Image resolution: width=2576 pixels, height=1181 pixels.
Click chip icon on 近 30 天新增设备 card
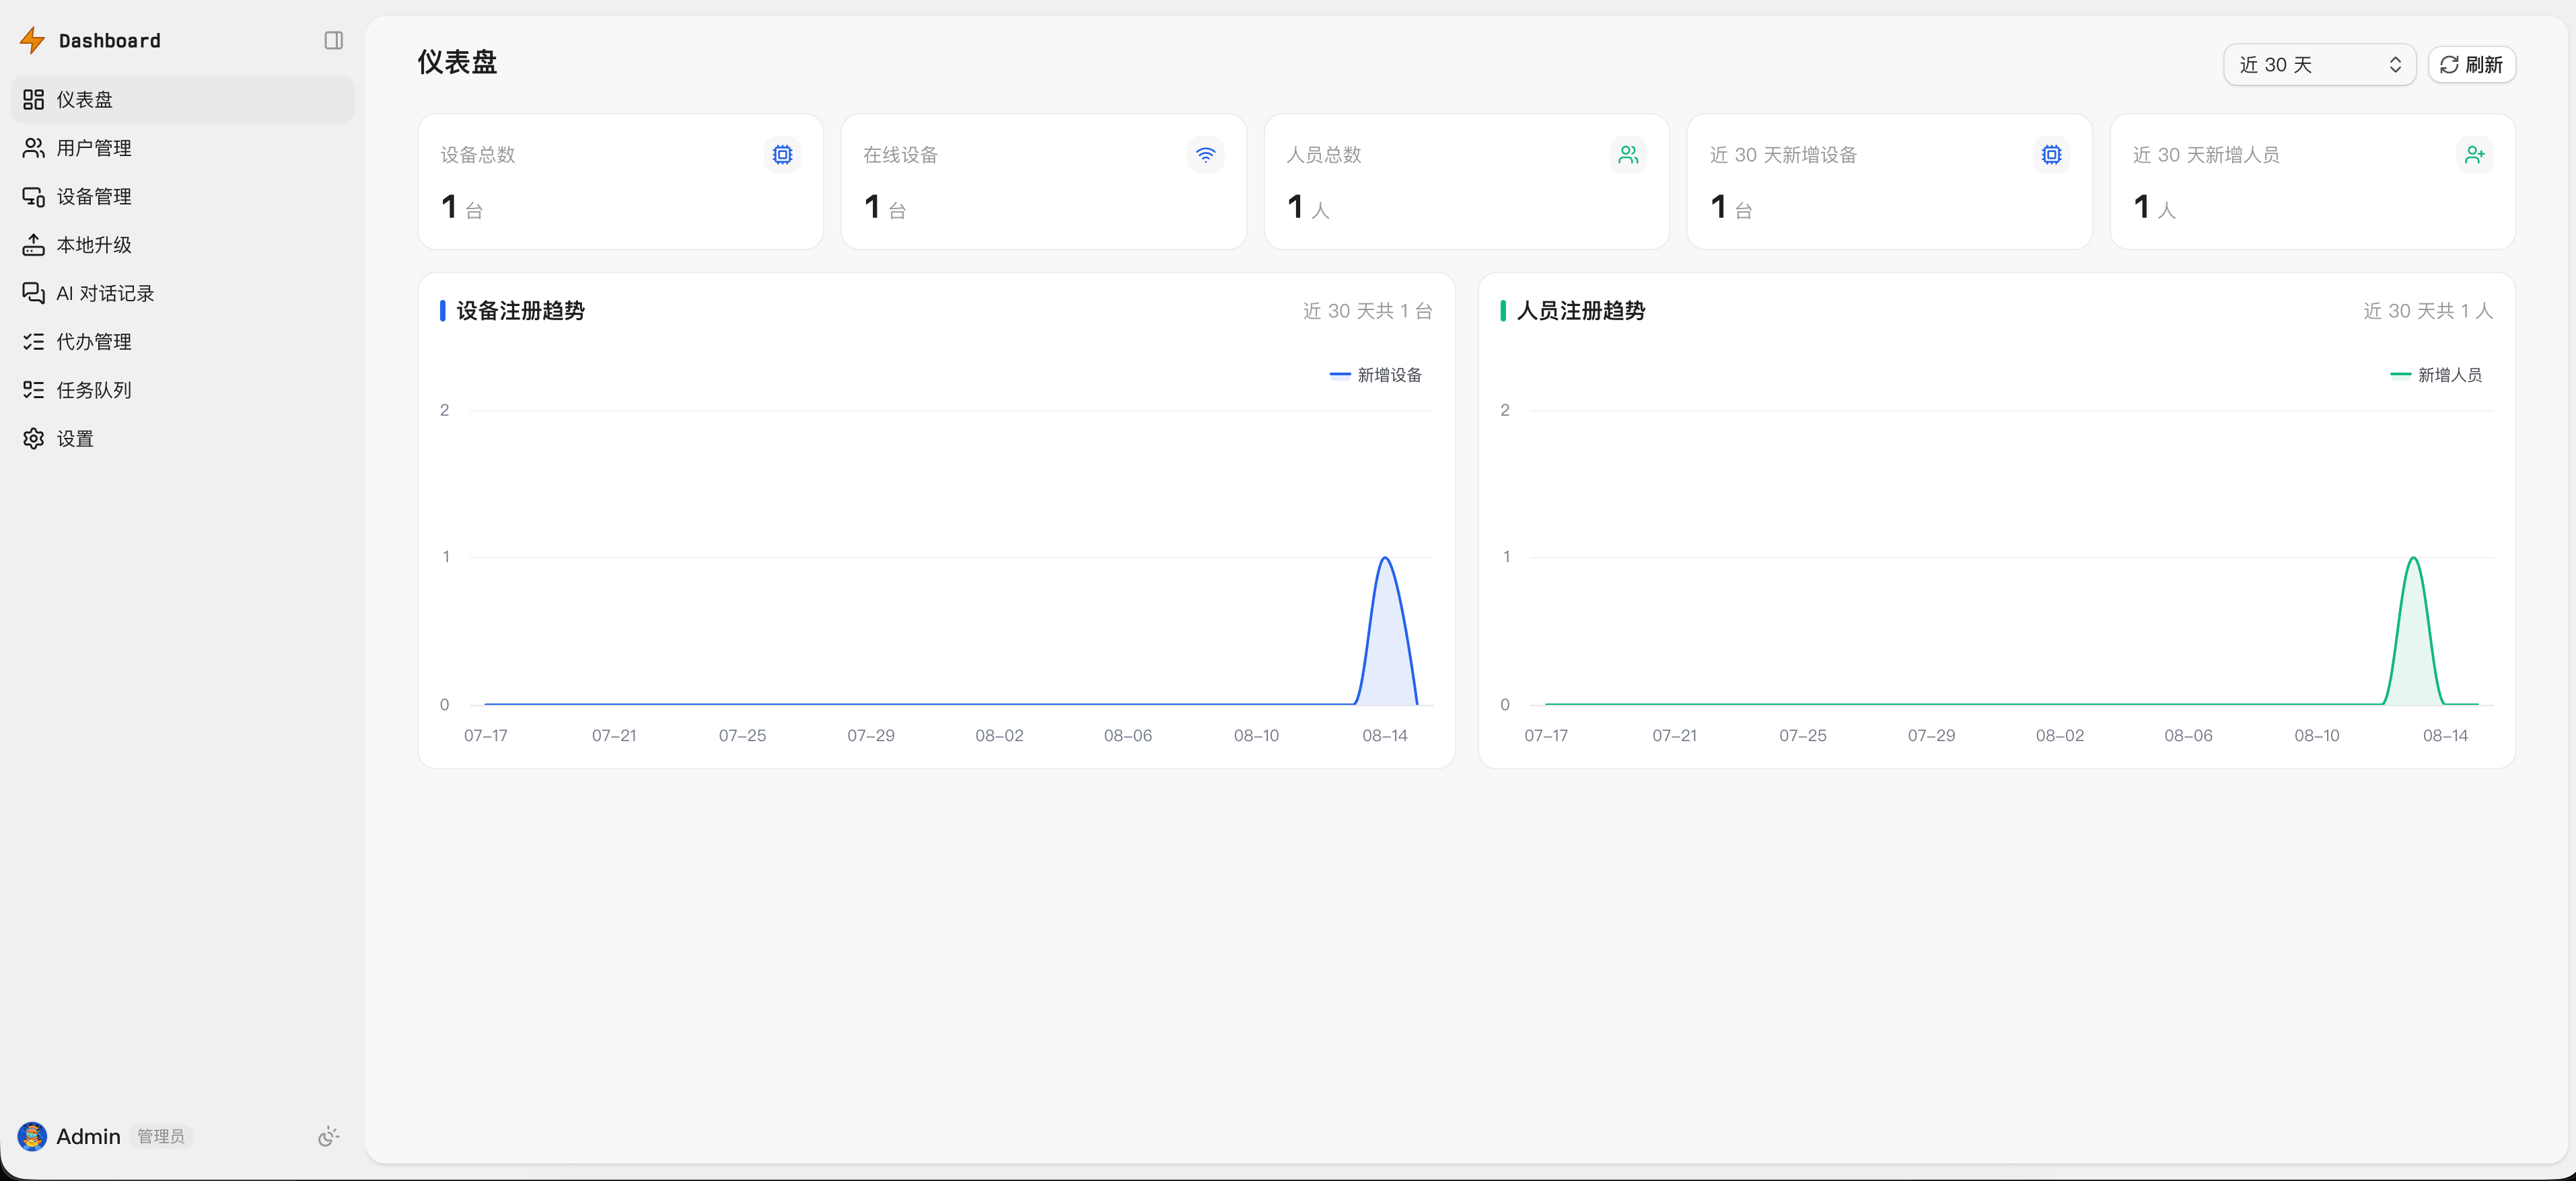click(2051, 155)
